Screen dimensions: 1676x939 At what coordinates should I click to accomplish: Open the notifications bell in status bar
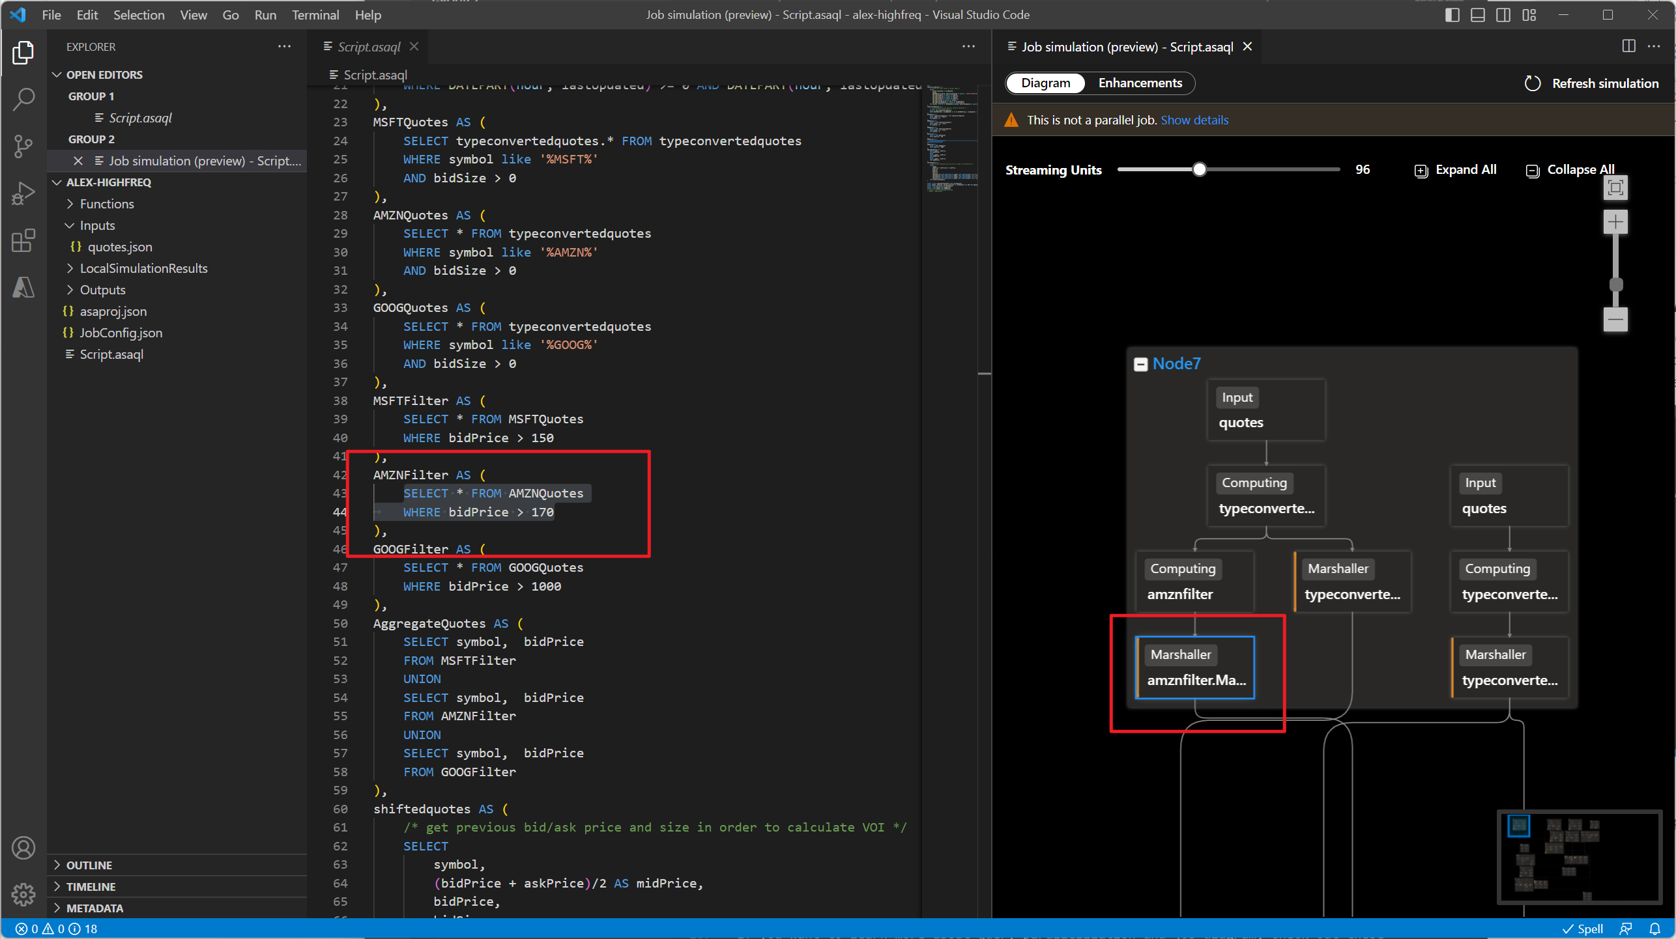(x=1654, y=929)
